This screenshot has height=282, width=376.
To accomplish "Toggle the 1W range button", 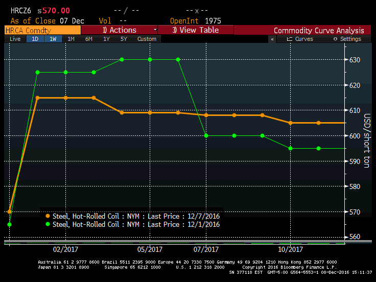I will pos(53,39).
